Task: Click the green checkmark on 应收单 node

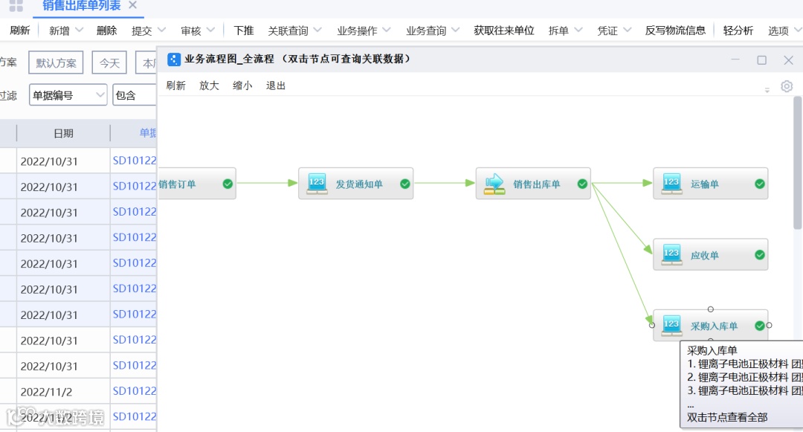Action: [x=760, y=254]
